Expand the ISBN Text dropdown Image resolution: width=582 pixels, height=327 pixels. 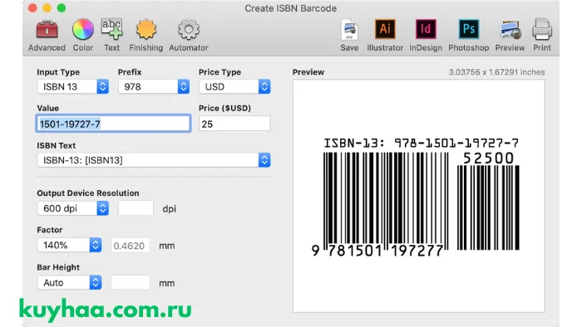(154, 160)
